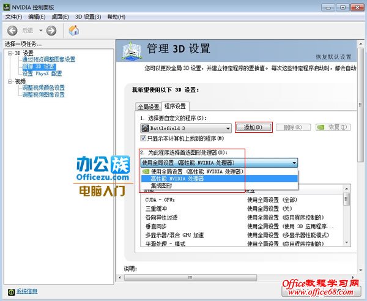The height and width of the screenshot is (301, 367).
Task: Click the system information icon
Action: (x=11, y=292)
